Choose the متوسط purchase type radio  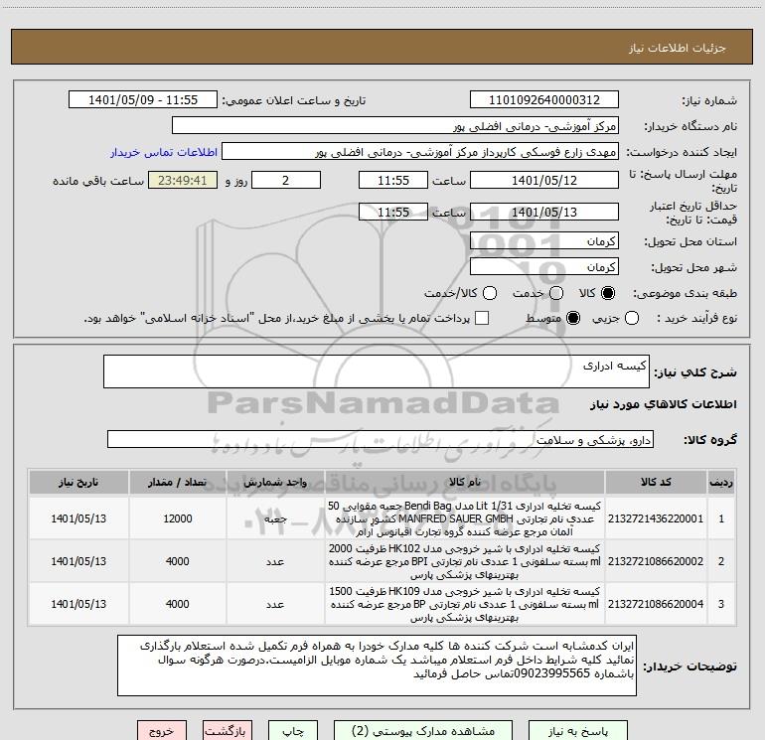point(573,318)
